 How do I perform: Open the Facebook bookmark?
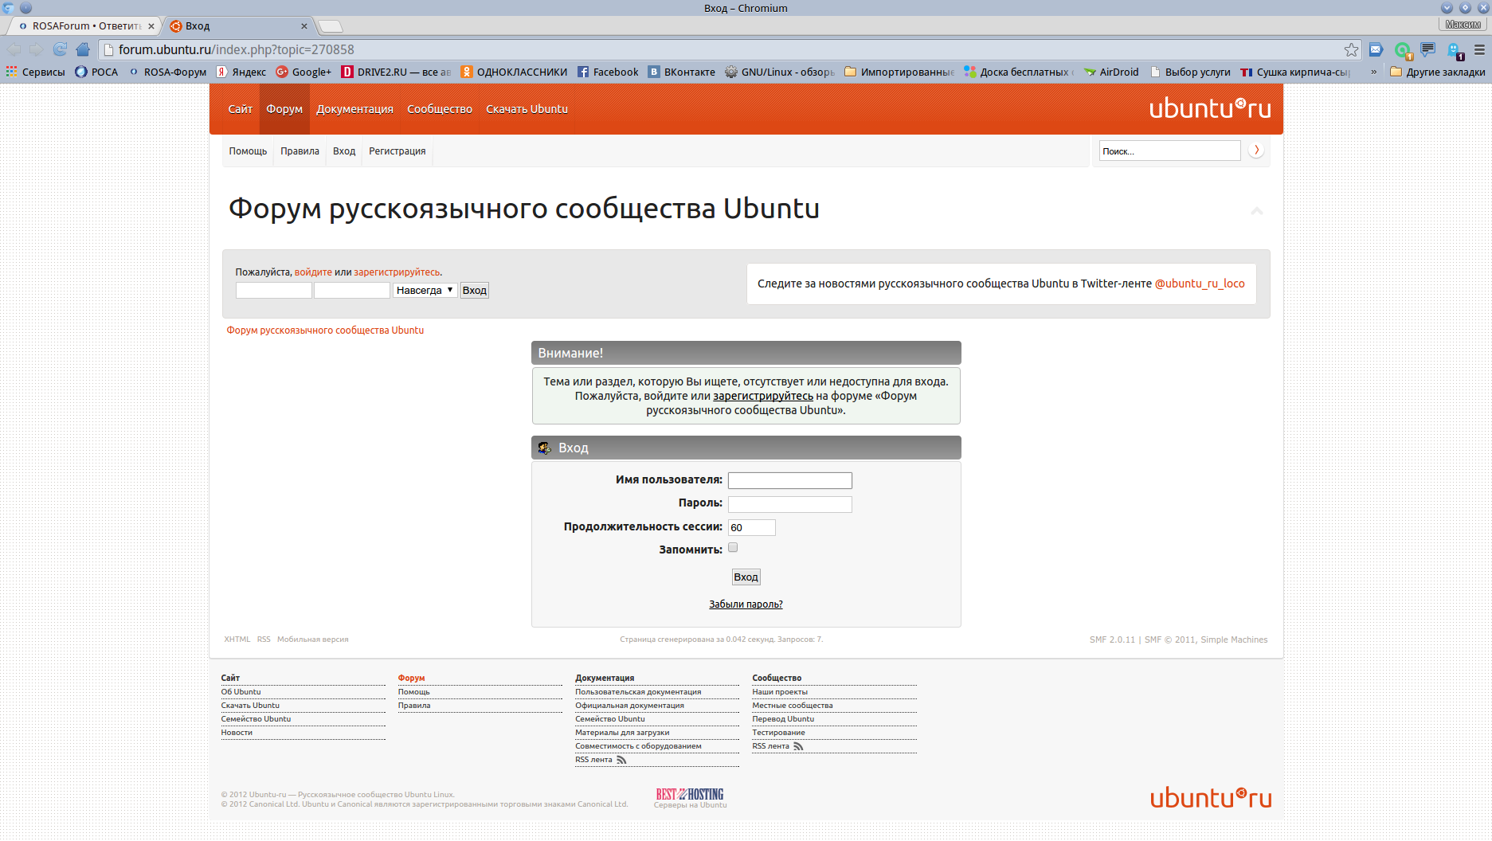[608, 72]
